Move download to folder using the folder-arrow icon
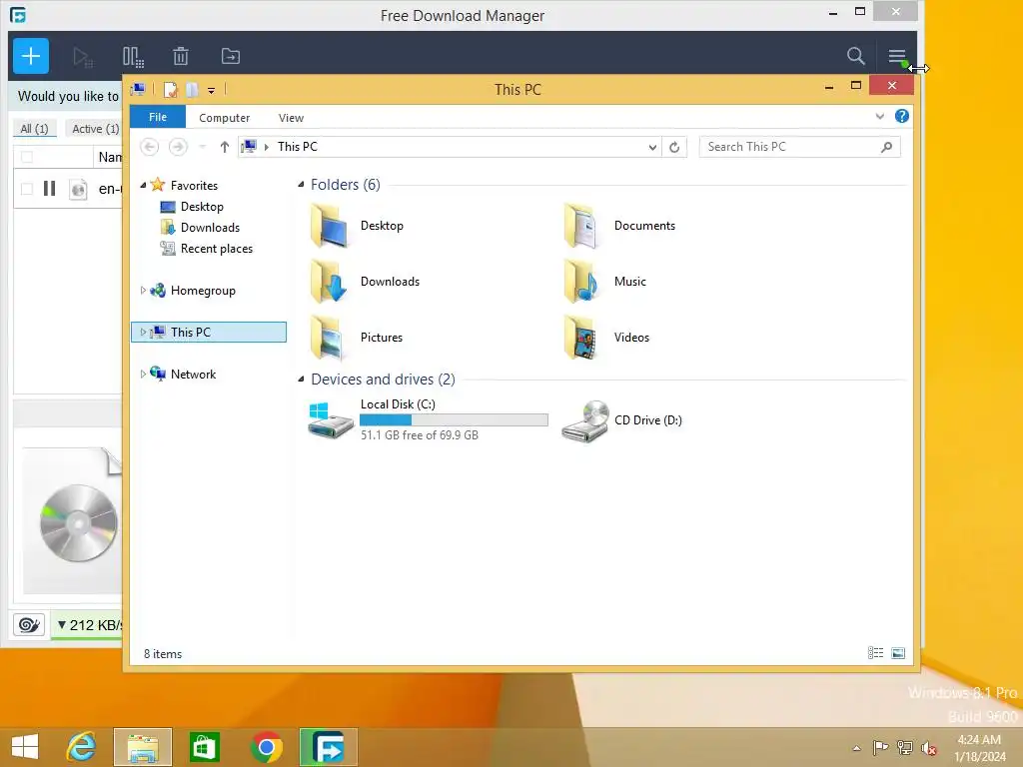Screen dimensions: 1023x767 pos(231,56)
